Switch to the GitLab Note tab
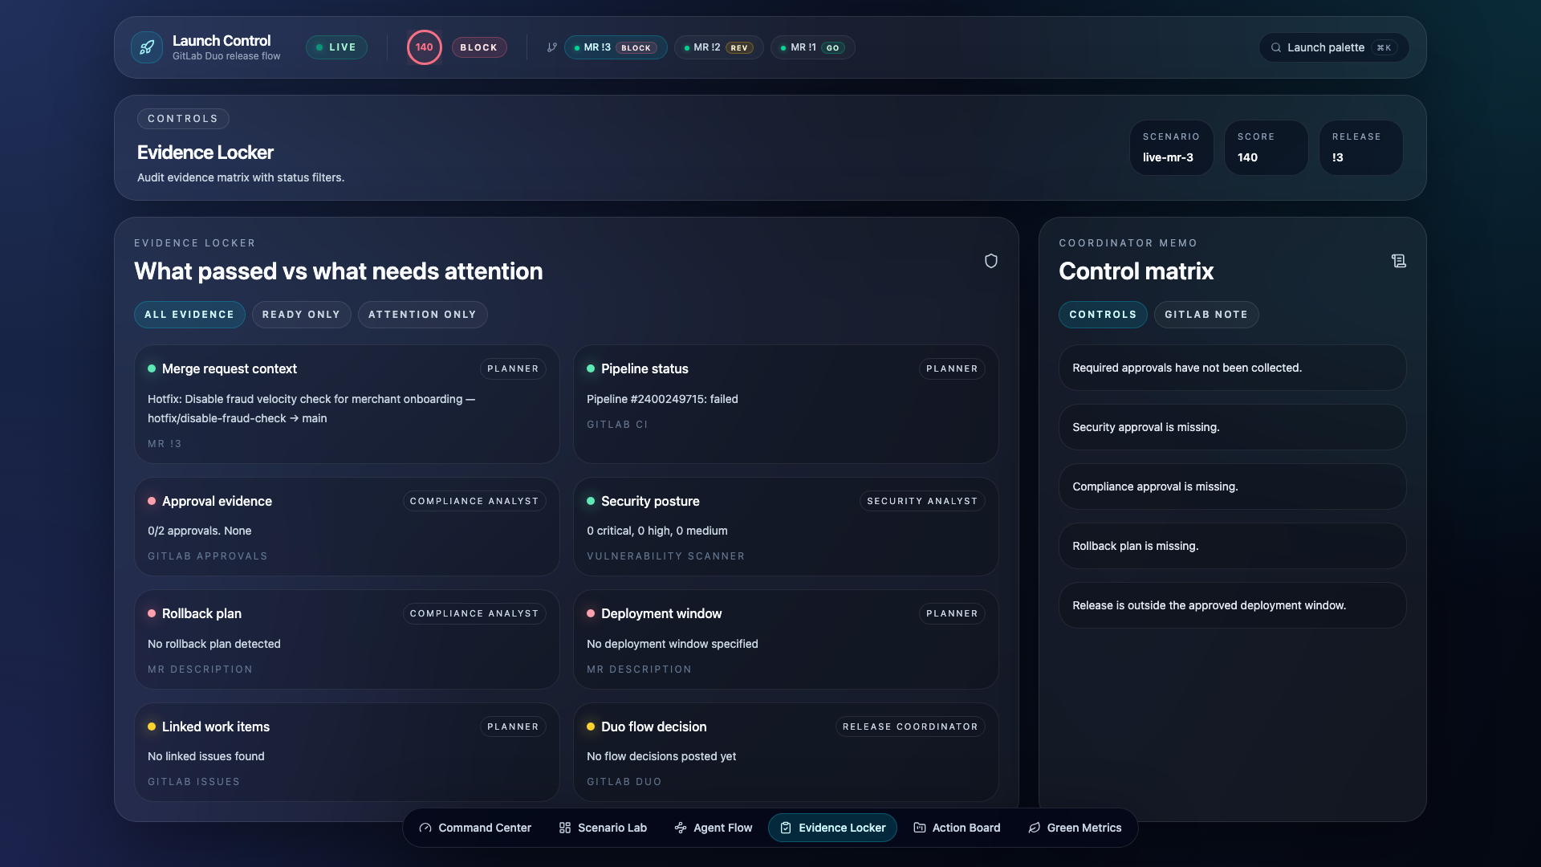Viewport: 1541px width, 867px height. [1206, 315]
